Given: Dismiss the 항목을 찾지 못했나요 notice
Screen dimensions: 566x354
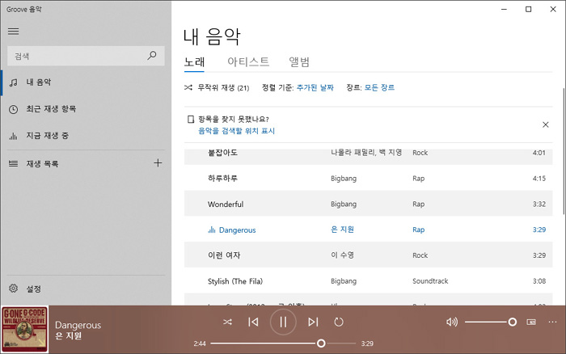Looking at the screenshot, I should coord(546,124).
